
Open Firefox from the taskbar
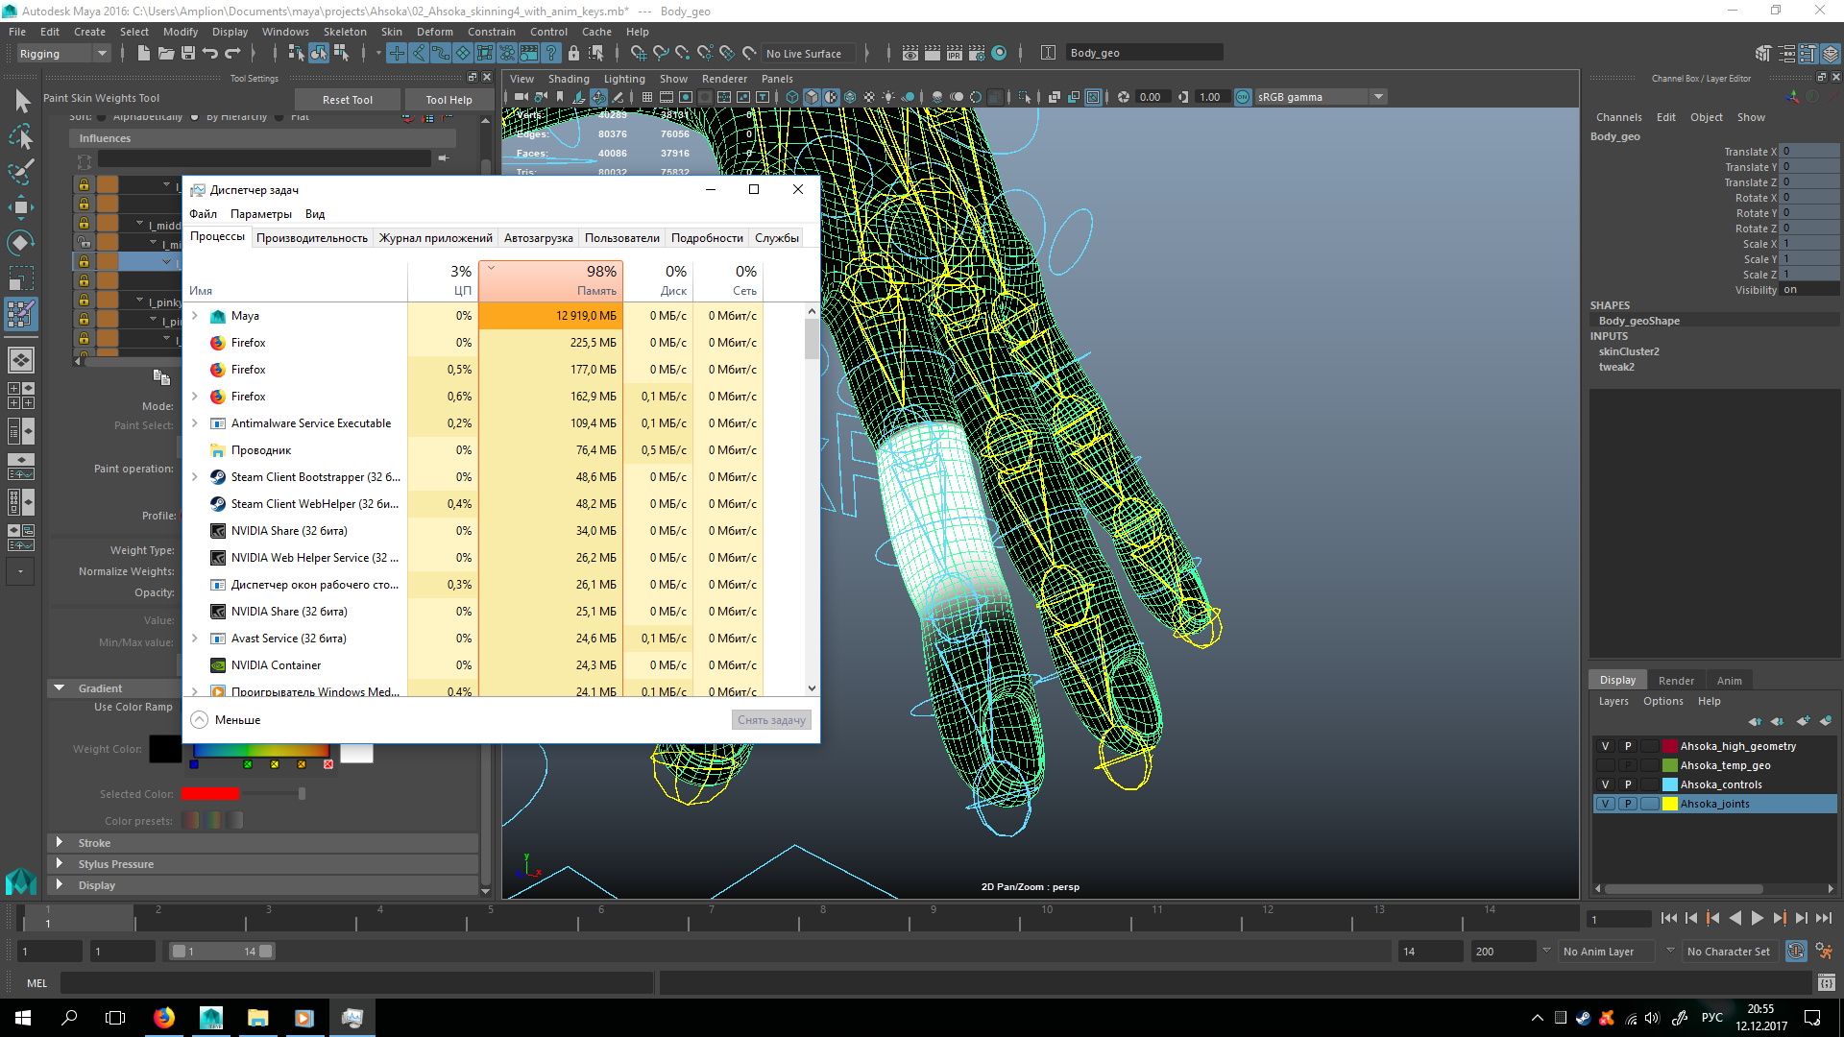[x=163, y=1017]
